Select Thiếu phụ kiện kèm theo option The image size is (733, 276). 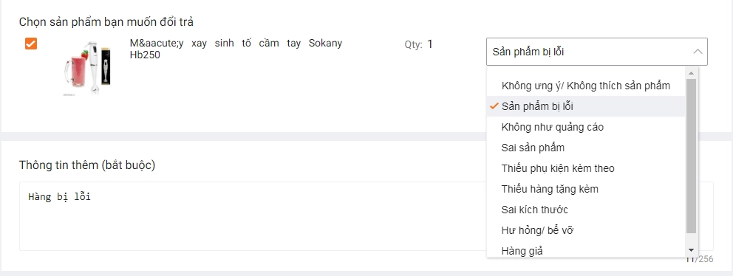click(x=586, y=168)
